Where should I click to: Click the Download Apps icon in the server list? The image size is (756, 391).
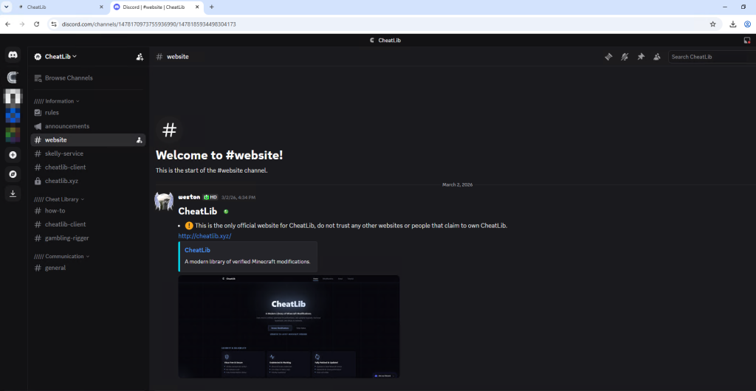pyautogui.click(x=13, y=193)
